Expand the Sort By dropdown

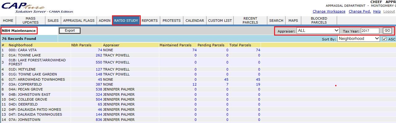359,39
